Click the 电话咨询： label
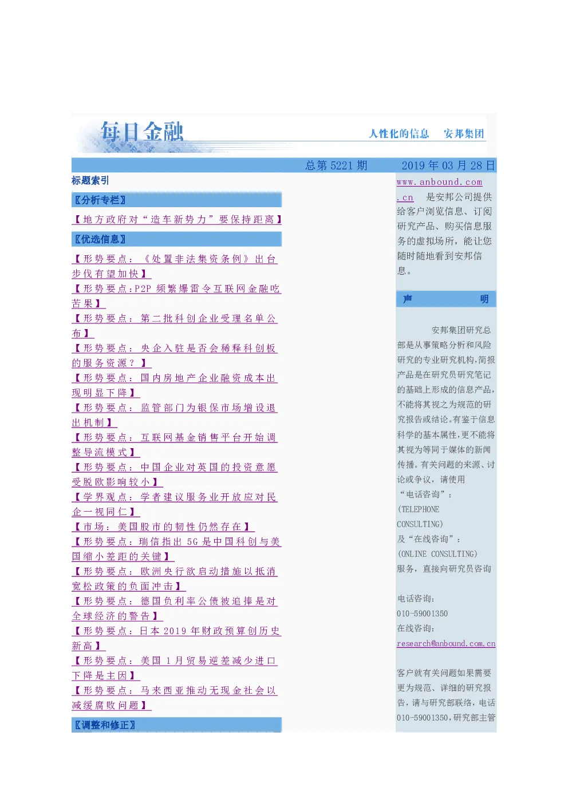 (416, 599)
